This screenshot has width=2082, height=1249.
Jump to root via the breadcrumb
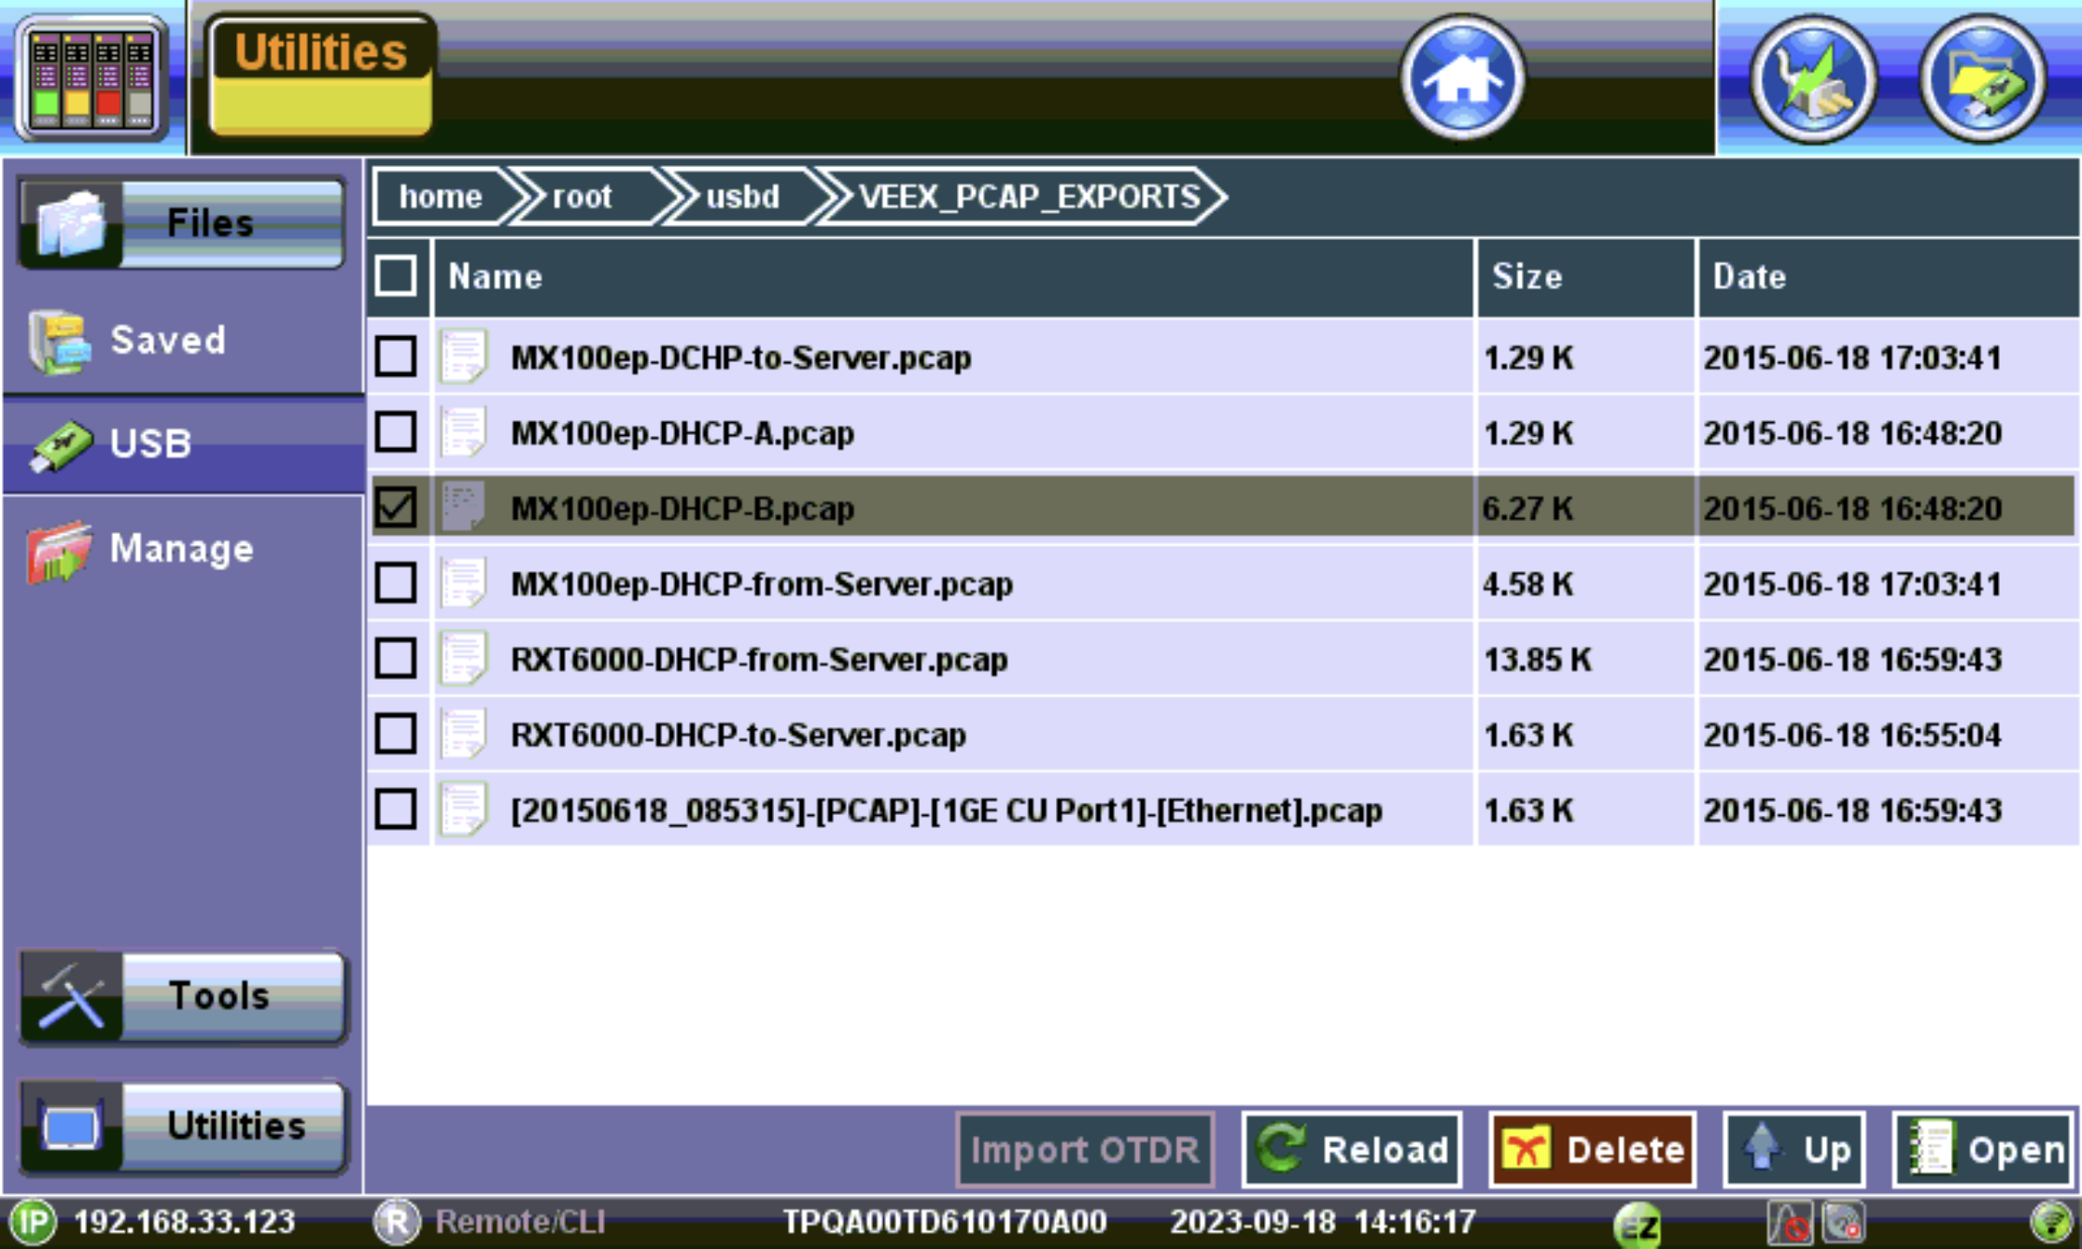(x=582, y=196)
